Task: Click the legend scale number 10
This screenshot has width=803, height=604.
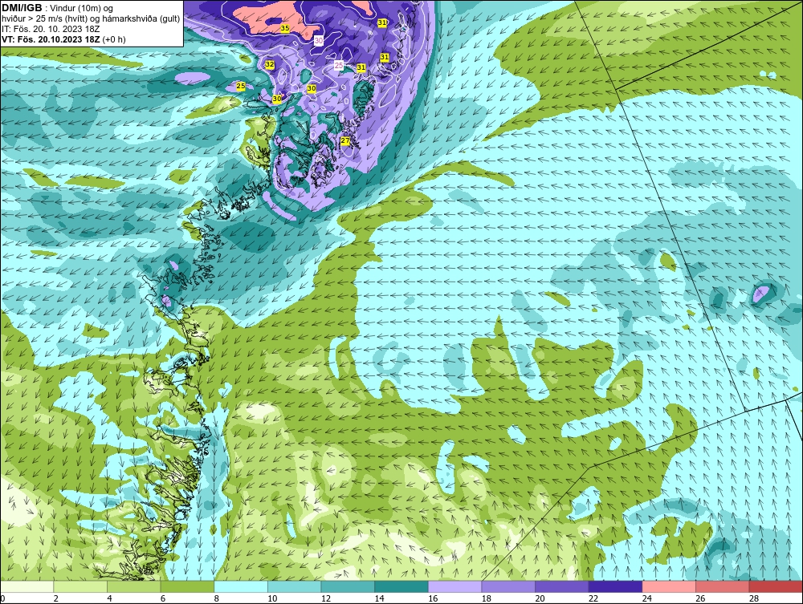Action: (272, 598)
